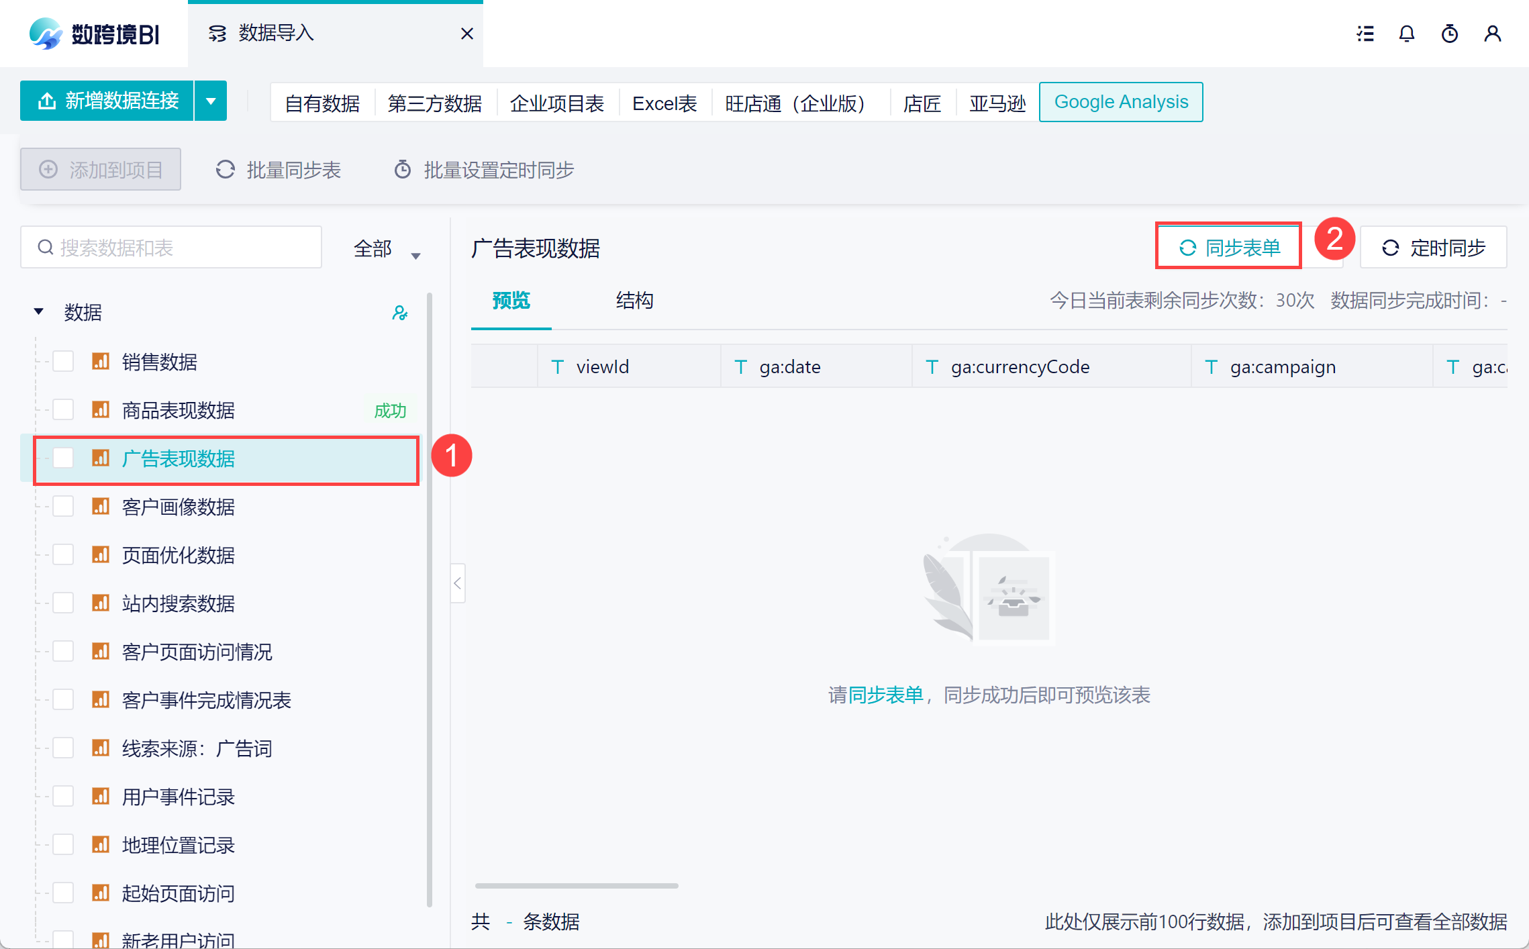Check the 客户画像数据 checkbox
This screenshot has width=1529, height=949.
point(64,507)
